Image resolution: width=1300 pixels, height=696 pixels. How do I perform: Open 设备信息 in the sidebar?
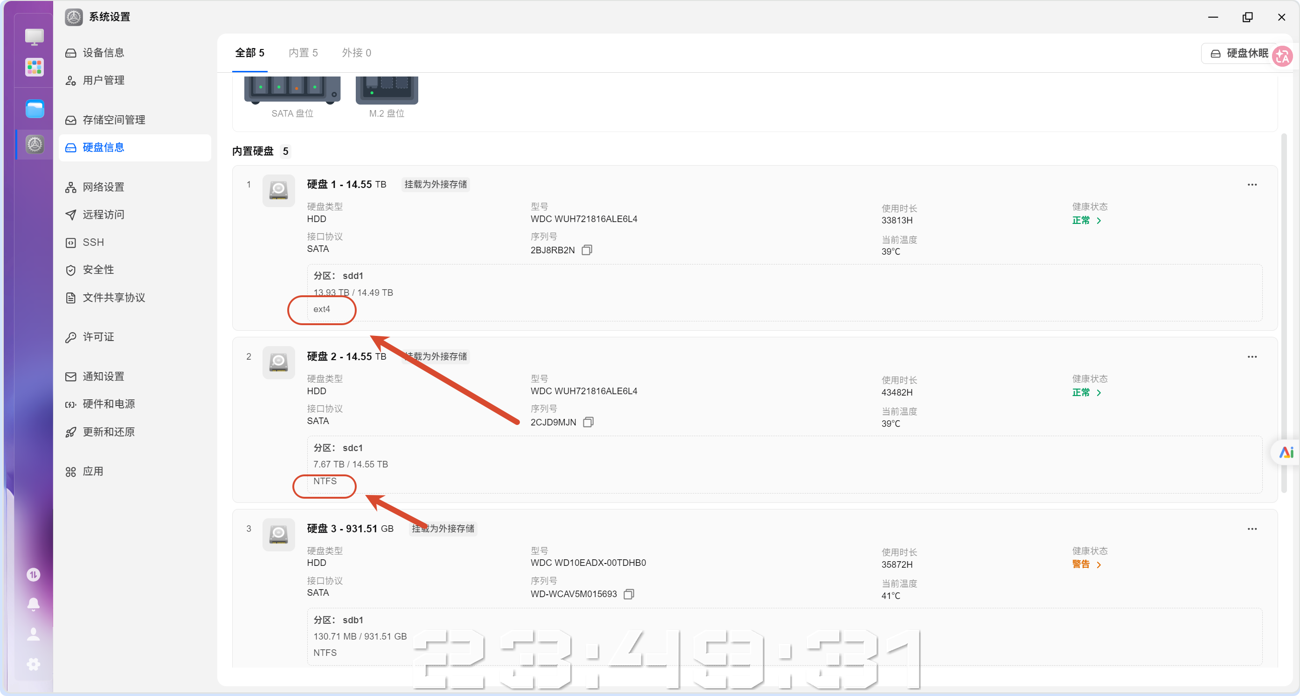pyautogui.click(x=135, y=53)
